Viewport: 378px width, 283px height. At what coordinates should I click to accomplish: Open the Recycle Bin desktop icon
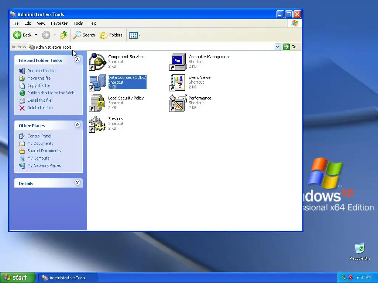(360, 248)
